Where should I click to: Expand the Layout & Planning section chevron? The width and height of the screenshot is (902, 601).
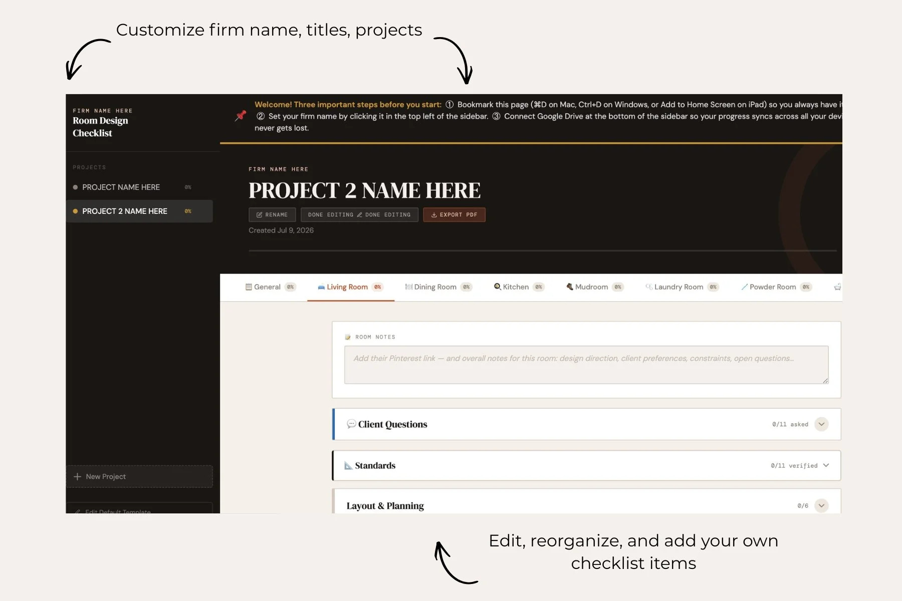[821, 505]
